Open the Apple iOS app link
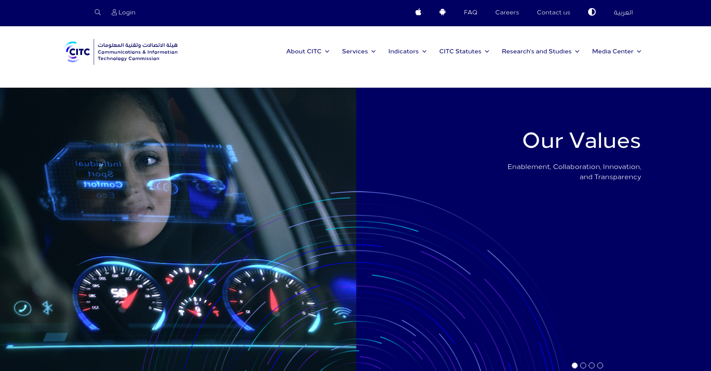This screenshot has height=371, width=711. click(x=418, y=12)
